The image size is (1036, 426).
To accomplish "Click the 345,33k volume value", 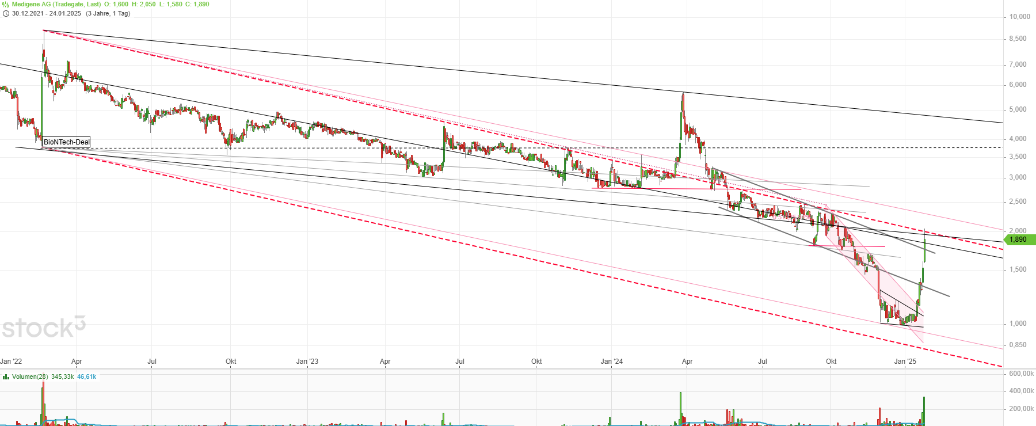I will point(62,377).
